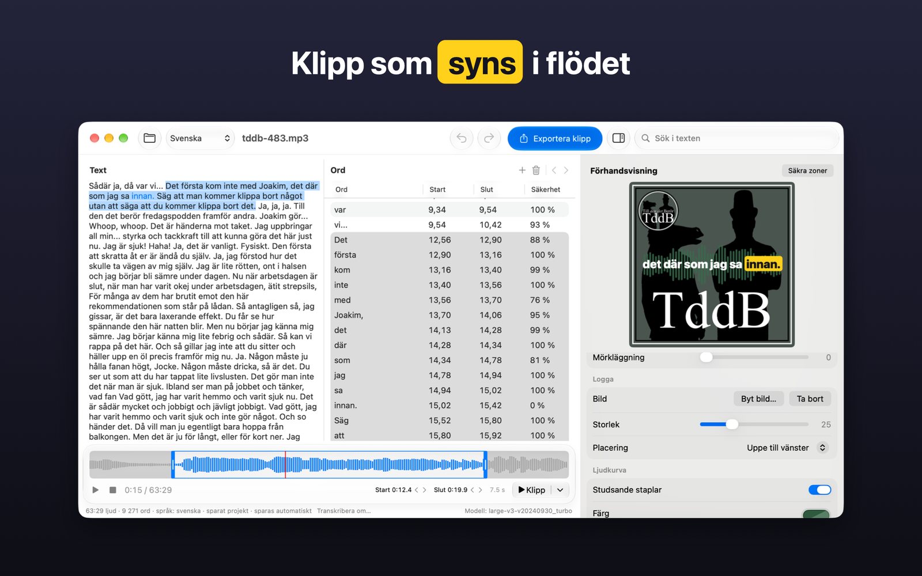Open the Färg color swatch
This screenshot has height=576, width=922.
[x=816, y=513]
